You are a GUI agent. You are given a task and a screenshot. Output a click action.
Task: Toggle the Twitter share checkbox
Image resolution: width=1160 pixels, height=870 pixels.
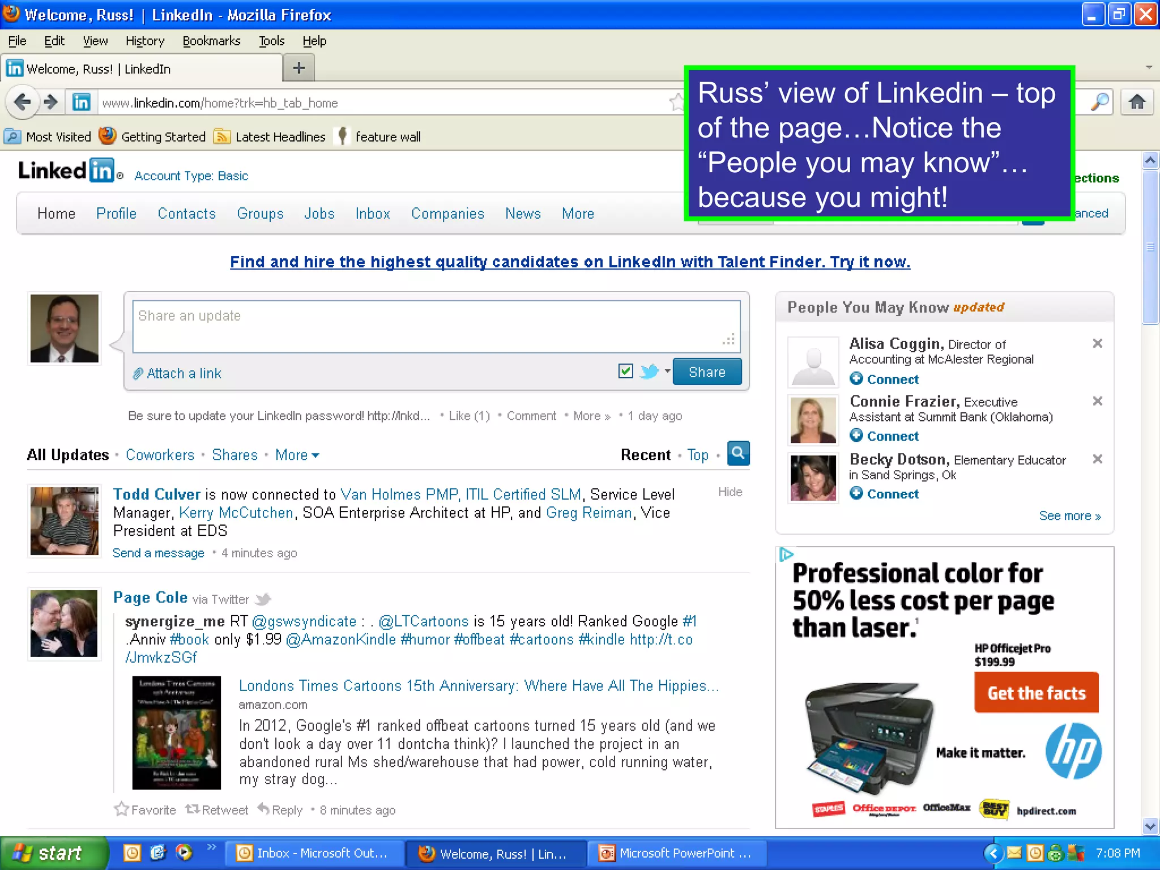(625, 371)
